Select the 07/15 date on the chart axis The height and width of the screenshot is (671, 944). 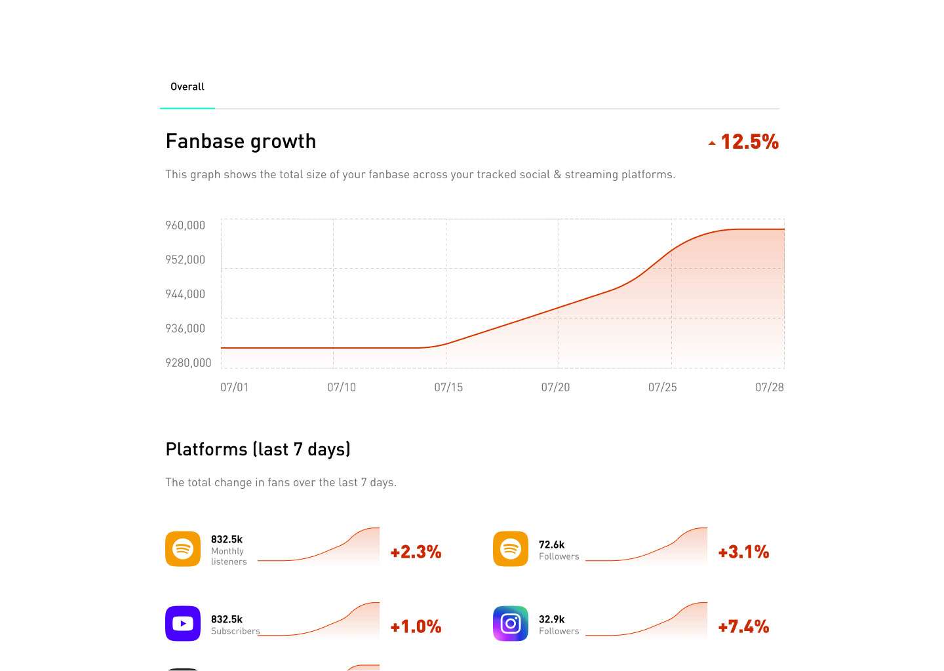[448, 387]
